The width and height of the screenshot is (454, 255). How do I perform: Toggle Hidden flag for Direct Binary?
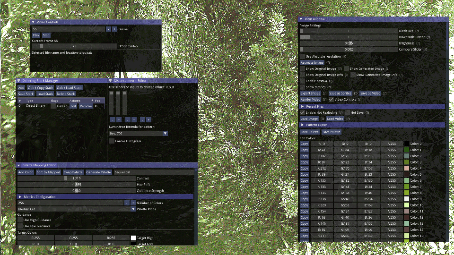[x=53, y=106]
